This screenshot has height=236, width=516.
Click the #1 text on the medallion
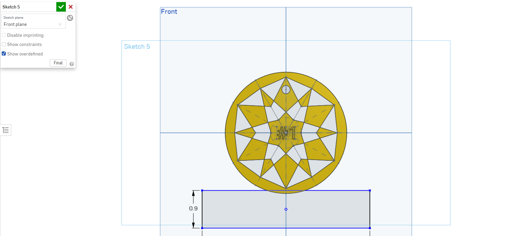pyautogui.click(x=286, y=133)
